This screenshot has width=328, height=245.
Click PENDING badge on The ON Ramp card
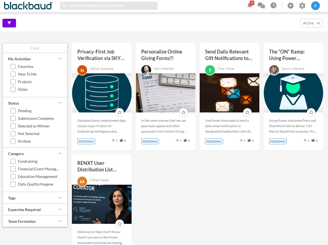(278, 141)
